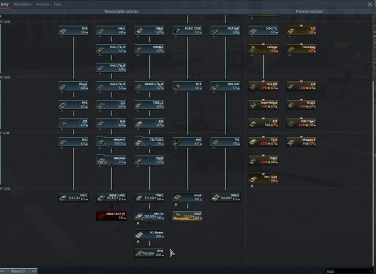Choose the XM-1 (GM) premium tank
The height and width of the screenshot is (274, 376).
tap(263, 179)
